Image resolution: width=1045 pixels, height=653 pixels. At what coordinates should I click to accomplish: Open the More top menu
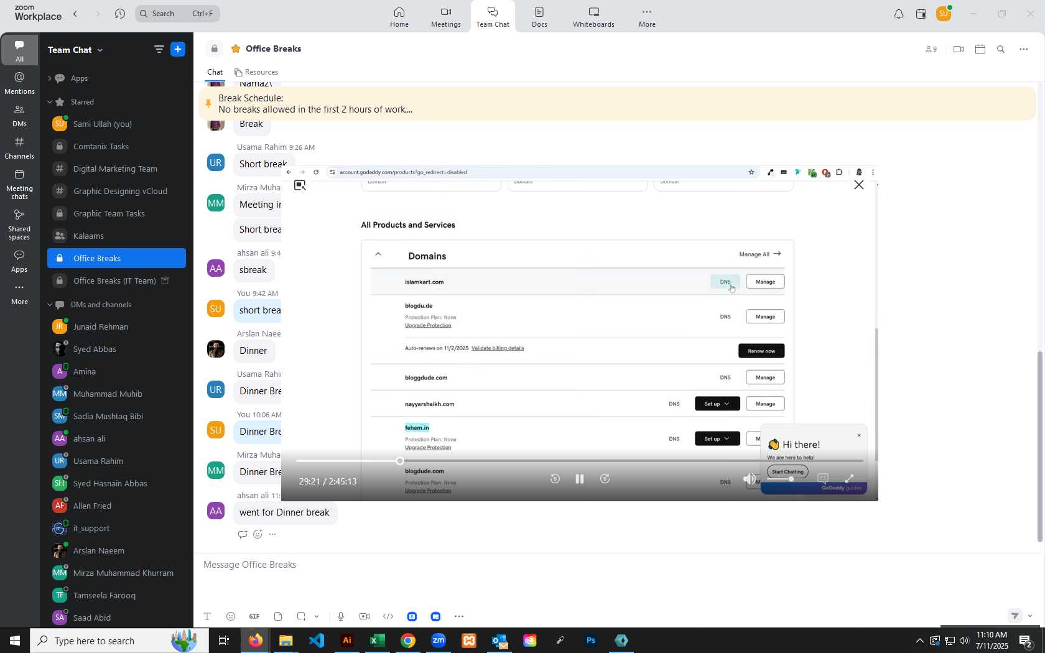647,17
